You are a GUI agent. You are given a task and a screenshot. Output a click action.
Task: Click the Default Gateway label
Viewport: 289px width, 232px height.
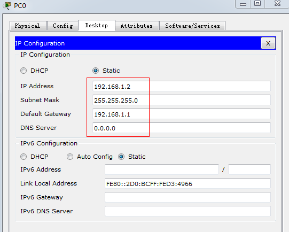(45, 114)
